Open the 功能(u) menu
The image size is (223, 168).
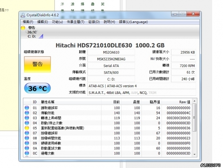(57, 22)
